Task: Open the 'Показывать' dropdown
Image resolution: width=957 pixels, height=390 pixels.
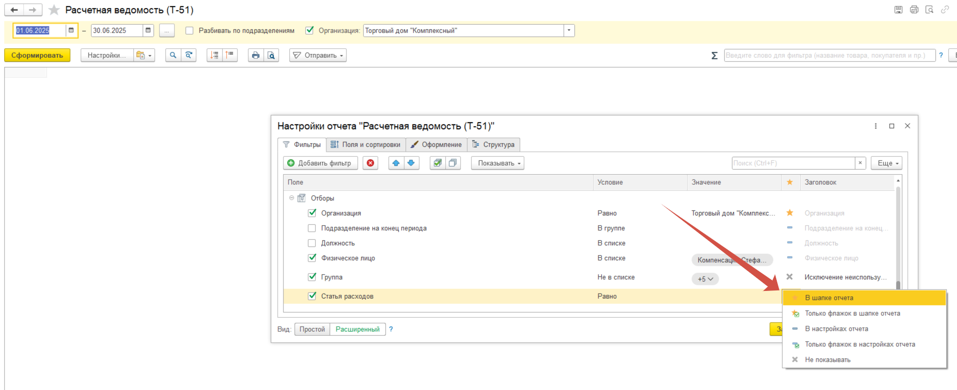Action: pos(497,163)
